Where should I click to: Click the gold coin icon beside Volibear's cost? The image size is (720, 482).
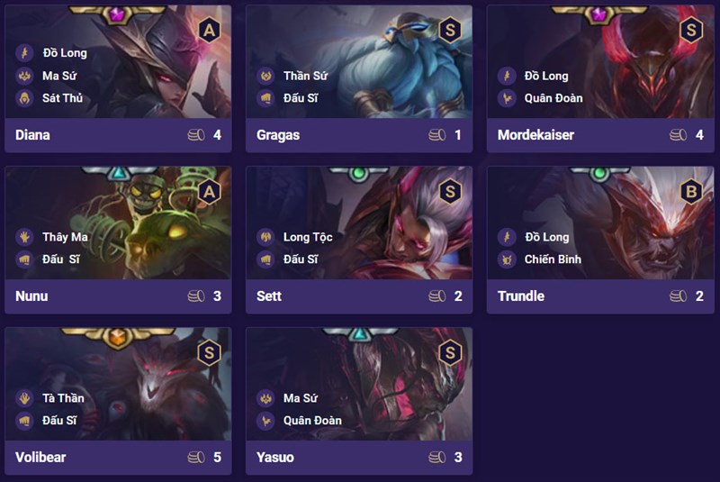[196, 458]
